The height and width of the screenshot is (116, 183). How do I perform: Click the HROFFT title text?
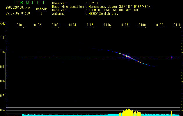click(x=30, y=2)
